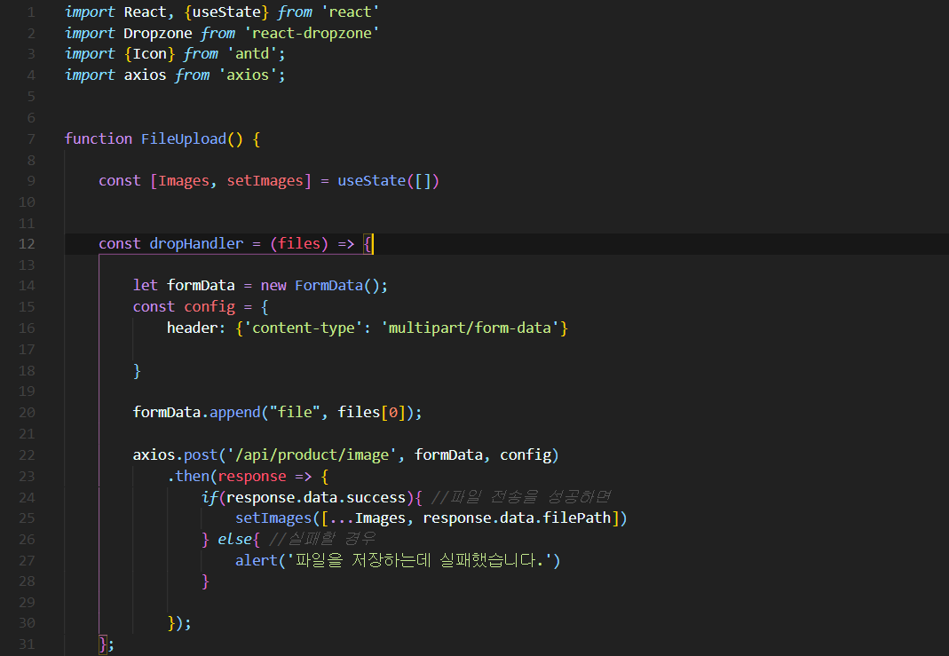Click the '};' closing on line 31
Screen dimensions: 949x656
coord(106,644)
